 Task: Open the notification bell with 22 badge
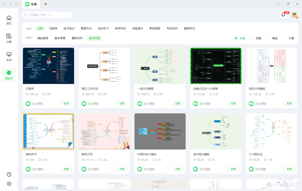[x=283, y=14]
